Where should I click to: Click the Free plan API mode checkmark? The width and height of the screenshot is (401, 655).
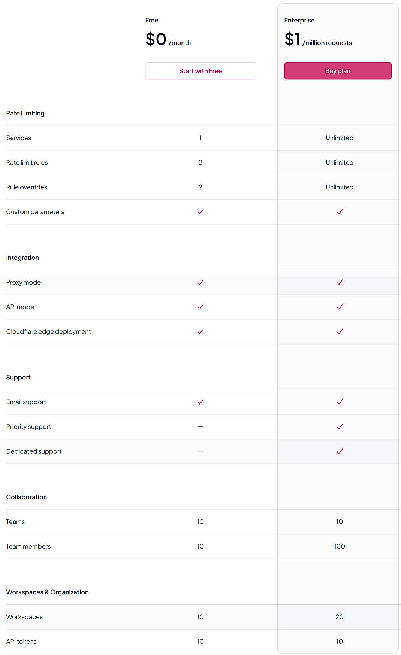pyautogui.click(x=200, y=307)
